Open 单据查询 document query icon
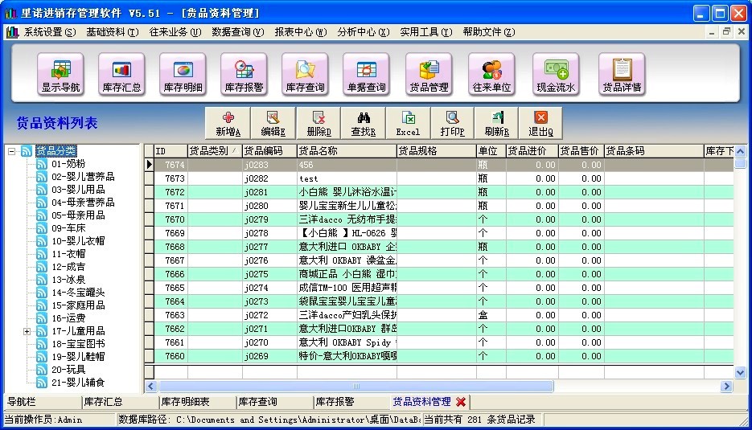This screenshot has height=430, width=752. [366, 75]
